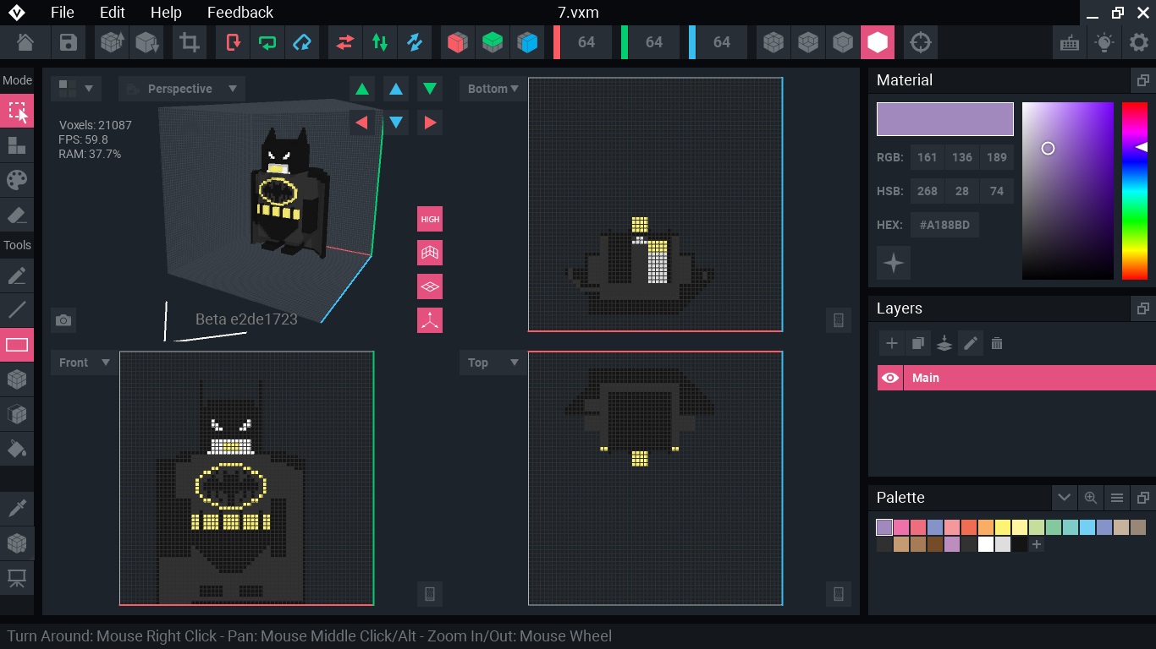Click the Save floppy disk icon

click(69, 42)
